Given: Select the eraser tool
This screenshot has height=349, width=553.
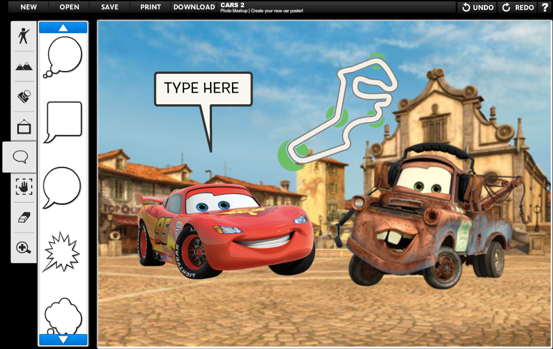Looking at the screenshot, I should pyautogui.click(x=23, y=218).
